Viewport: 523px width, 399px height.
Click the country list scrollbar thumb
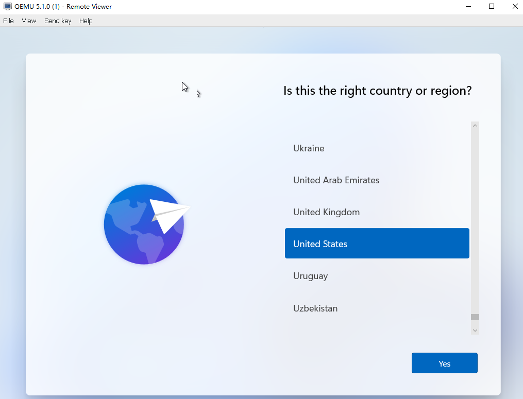[475, 317]
